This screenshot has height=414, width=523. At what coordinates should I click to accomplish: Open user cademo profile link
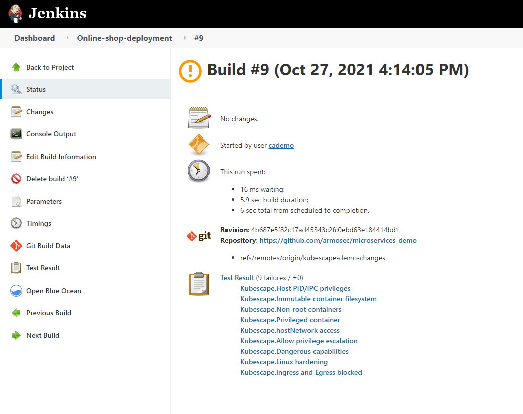tap(281, 145)
